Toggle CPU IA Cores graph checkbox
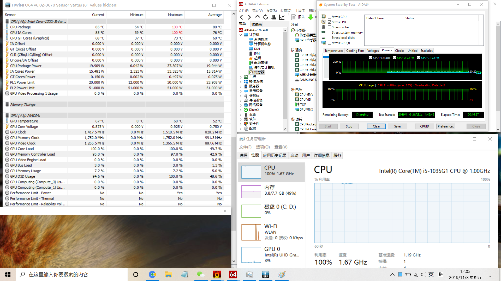This screenshot has width=501, height=281. tap(395, 58)
